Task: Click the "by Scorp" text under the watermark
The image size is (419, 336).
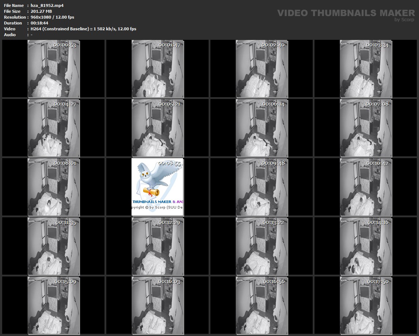Action: click(x=404, y=20)
